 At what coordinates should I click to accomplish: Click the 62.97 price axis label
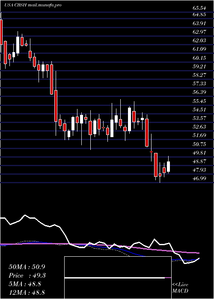tap(199, 32)
